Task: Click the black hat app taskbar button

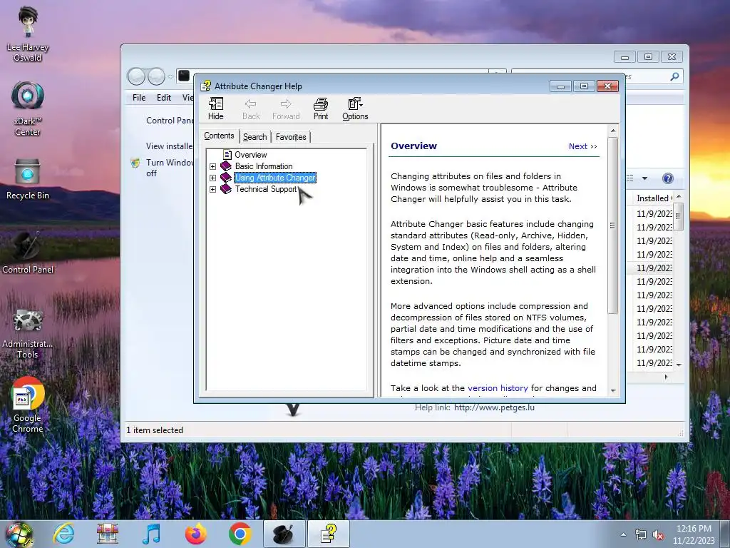Action: (x=284, y=534)
